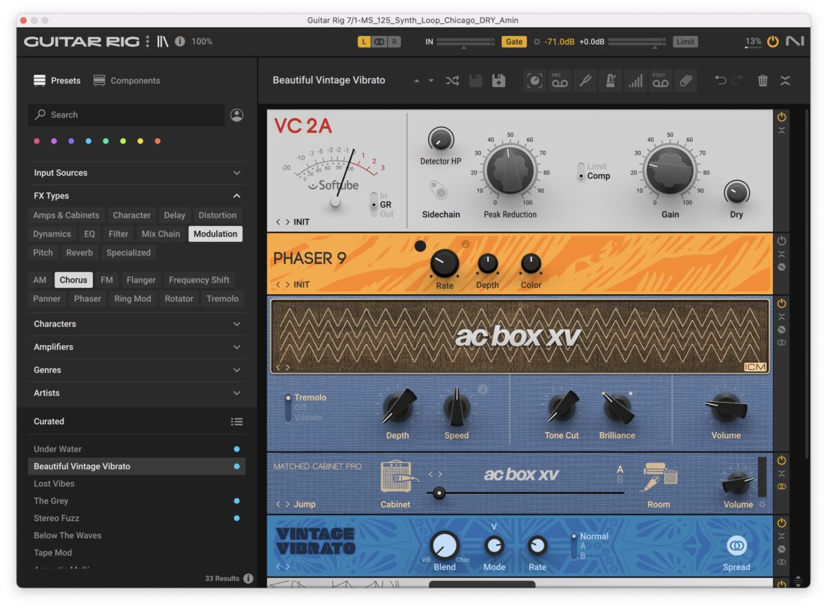The height and width of the screenshot is (607, 827).
Task: Select the Tremolo FX filter
Action: click(x=222, y=298)
